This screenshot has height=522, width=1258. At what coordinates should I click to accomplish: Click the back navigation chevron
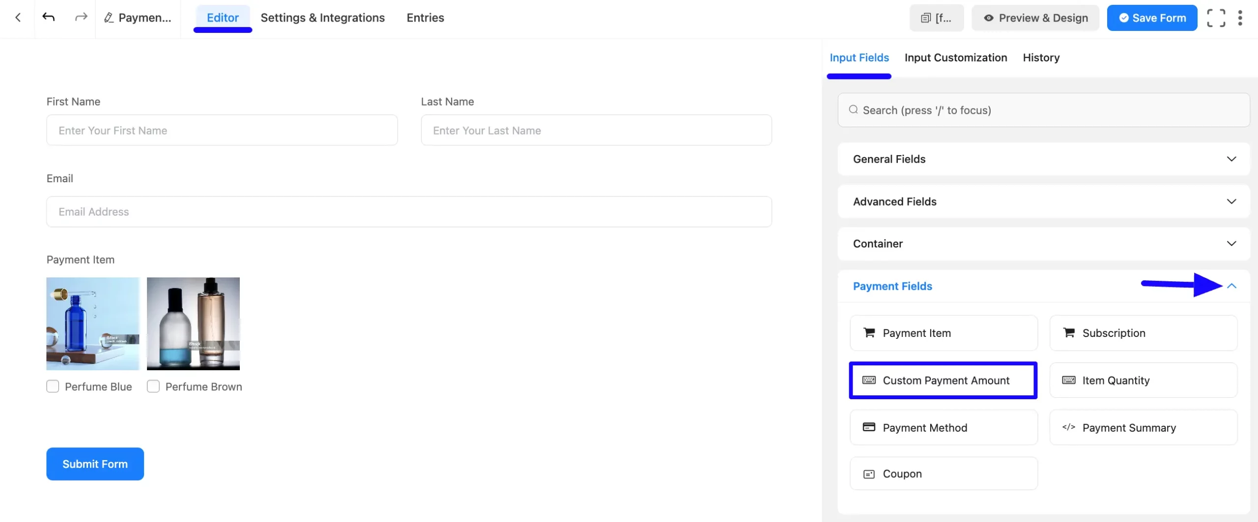[x=18, y=17]
